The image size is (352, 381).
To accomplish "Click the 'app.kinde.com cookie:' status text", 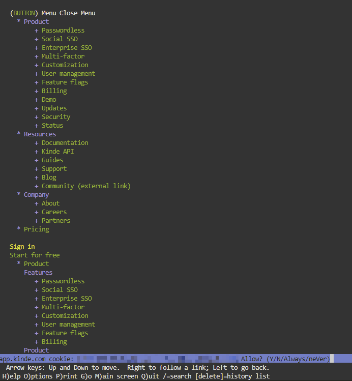I will point(37,359).
